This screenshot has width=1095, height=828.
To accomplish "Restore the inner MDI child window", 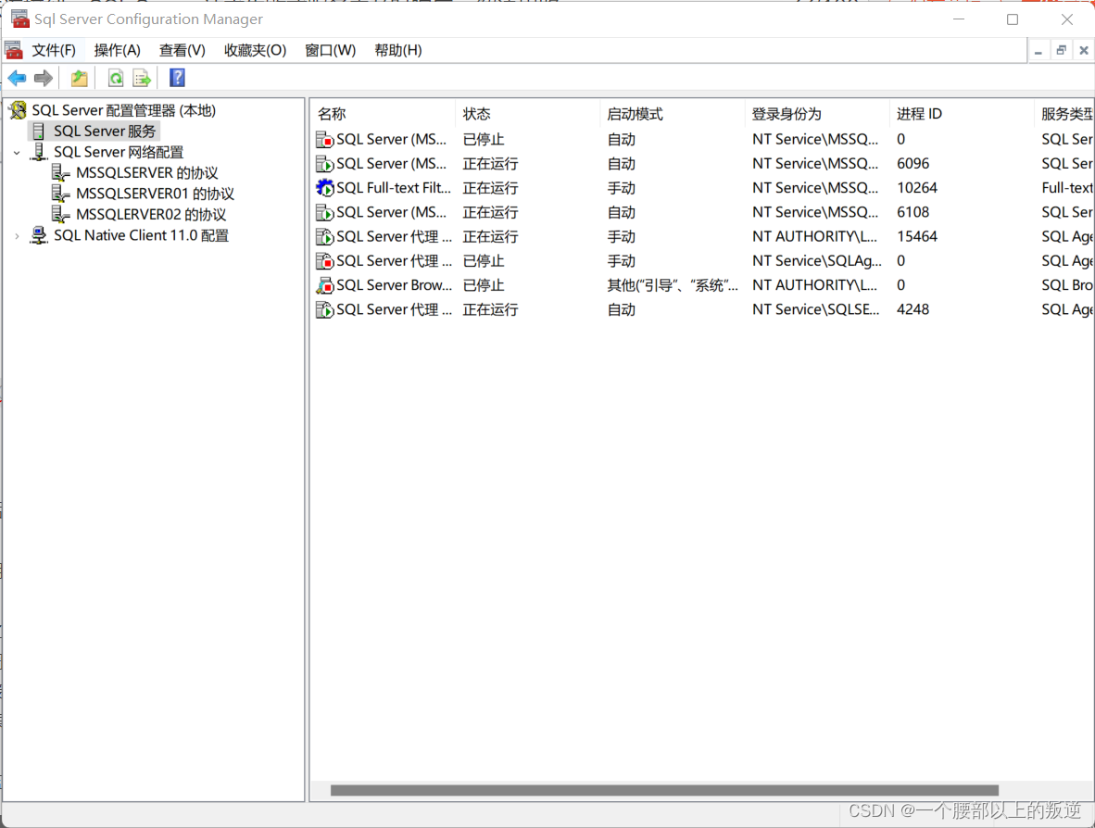I will [1061, 50].
